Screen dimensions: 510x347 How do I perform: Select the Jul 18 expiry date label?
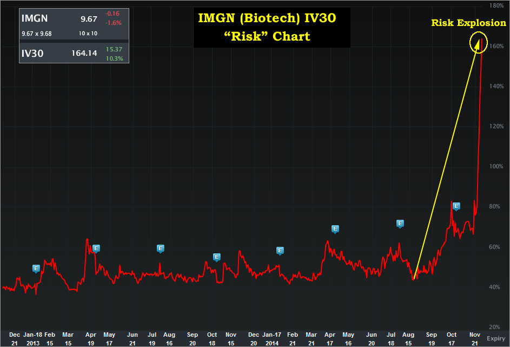pos(391,339)
